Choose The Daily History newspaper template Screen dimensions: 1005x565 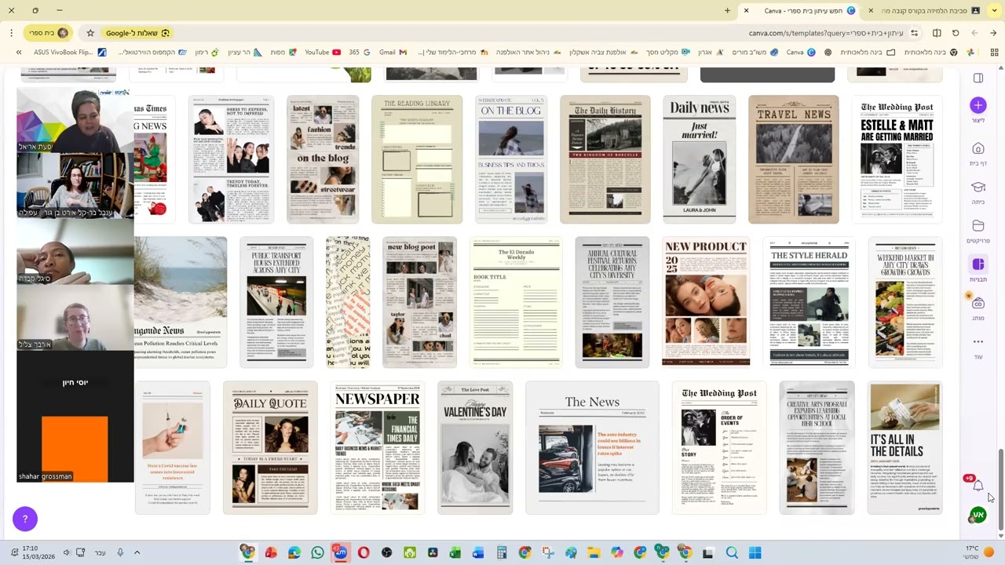coord(605,159)
